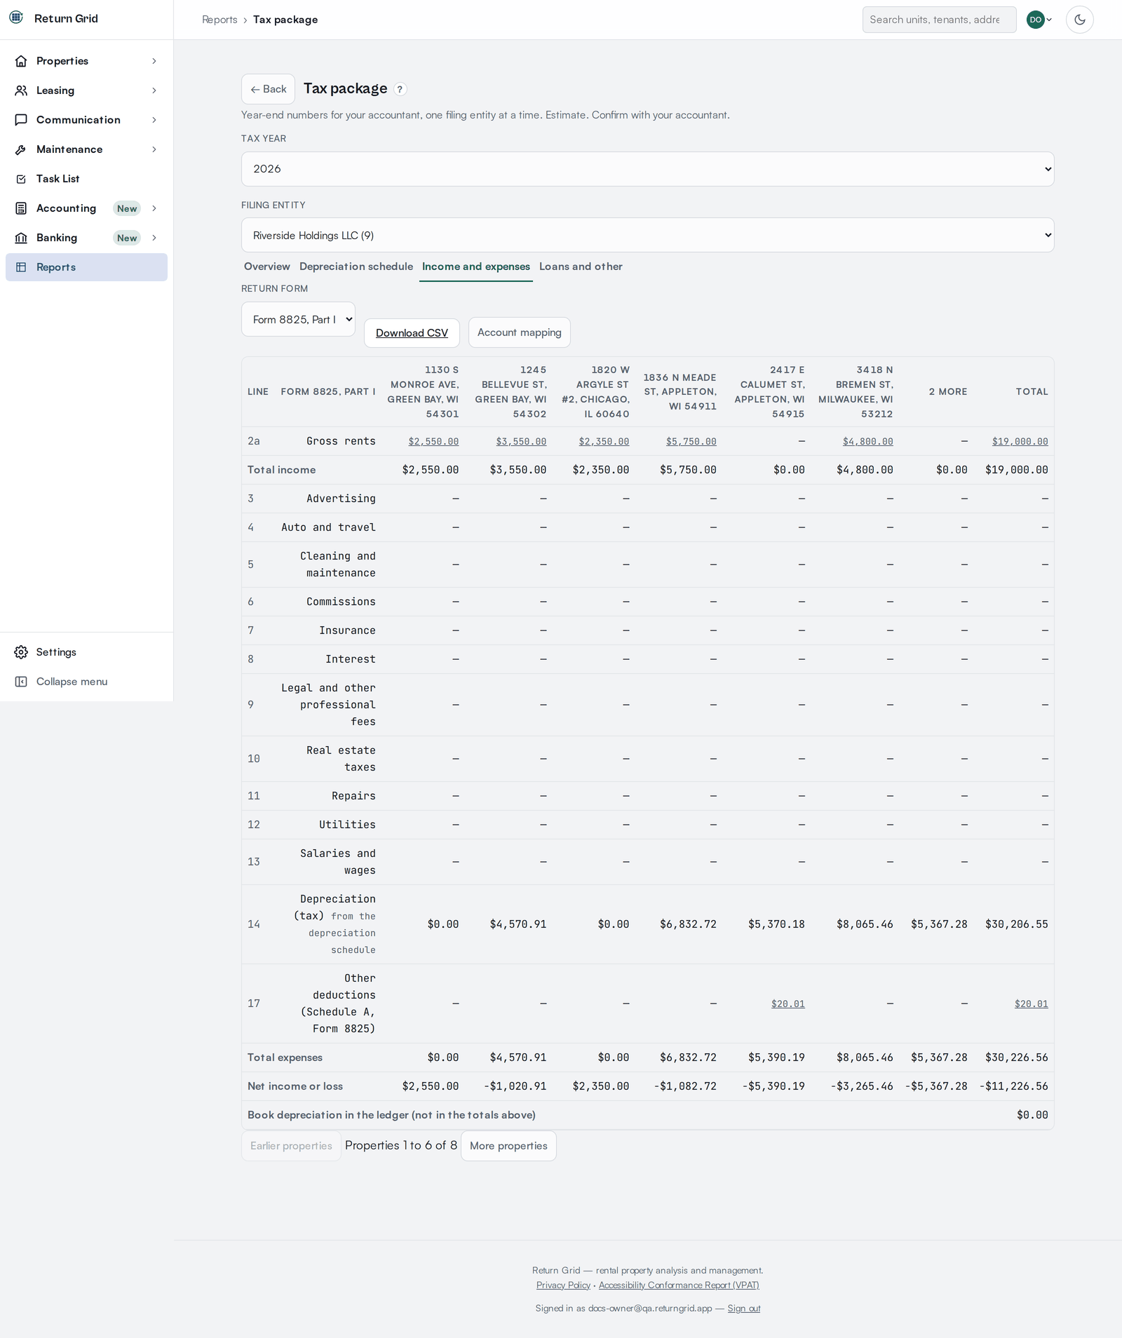The height and width of the screenshot is (1338, 1122).
Task: Open Account mapping
Action: 520,332
